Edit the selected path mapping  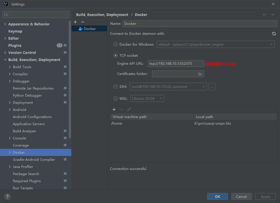pos(129,109)
